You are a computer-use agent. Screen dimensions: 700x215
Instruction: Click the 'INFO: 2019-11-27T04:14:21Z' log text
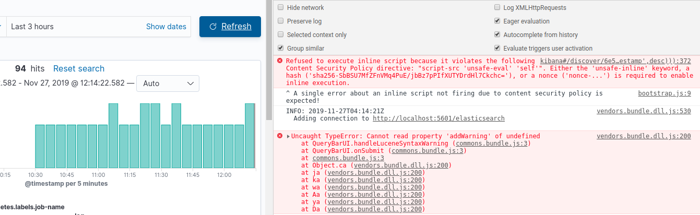335,111
